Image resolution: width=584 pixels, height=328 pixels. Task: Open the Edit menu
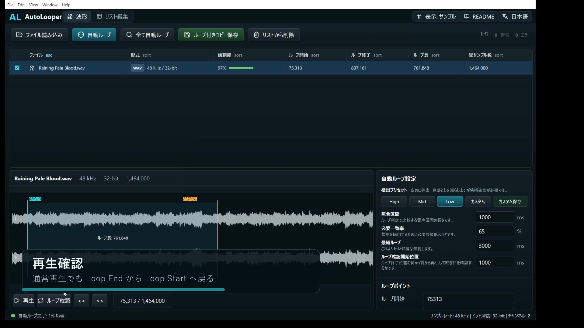pos(21,5)
